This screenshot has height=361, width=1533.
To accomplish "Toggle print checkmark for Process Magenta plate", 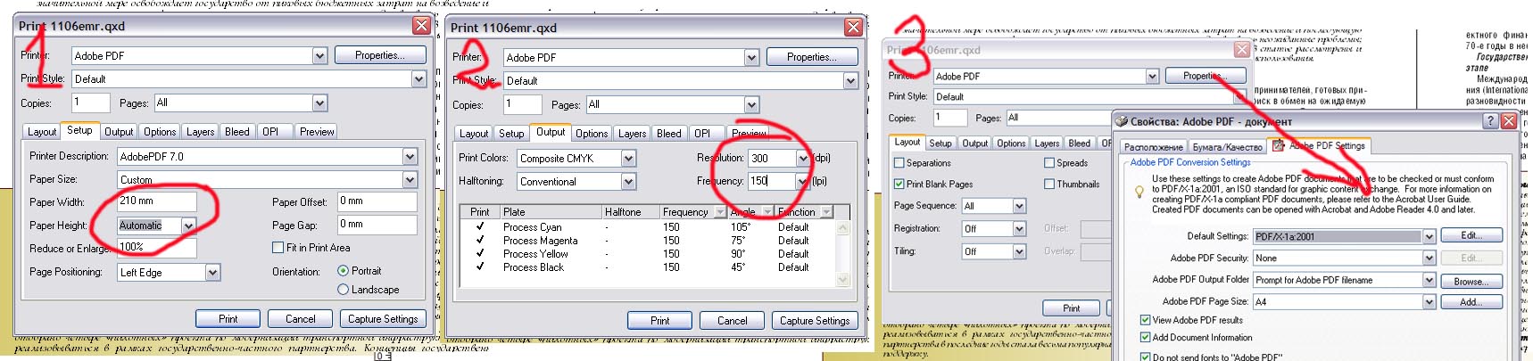I will 480,240.
